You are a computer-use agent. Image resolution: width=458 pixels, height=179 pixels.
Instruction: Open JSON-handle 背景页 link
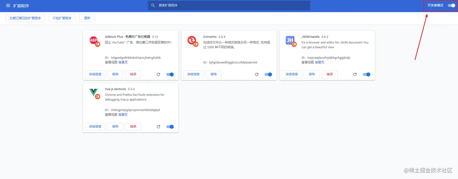pyautogui.click(x=319, y=62)
